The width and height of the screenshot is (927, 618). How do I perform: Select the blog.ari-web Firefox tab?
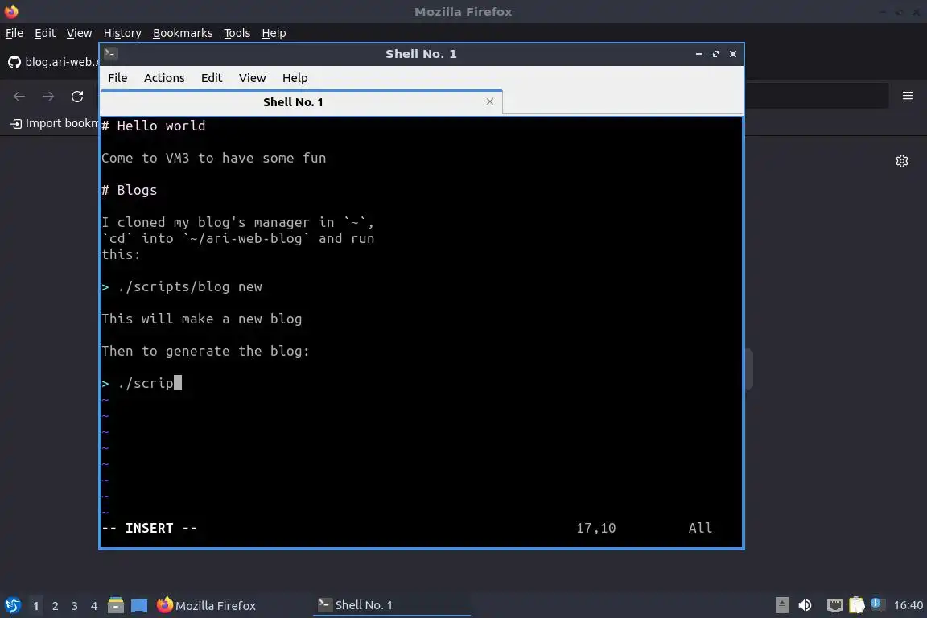pos(52,61)
